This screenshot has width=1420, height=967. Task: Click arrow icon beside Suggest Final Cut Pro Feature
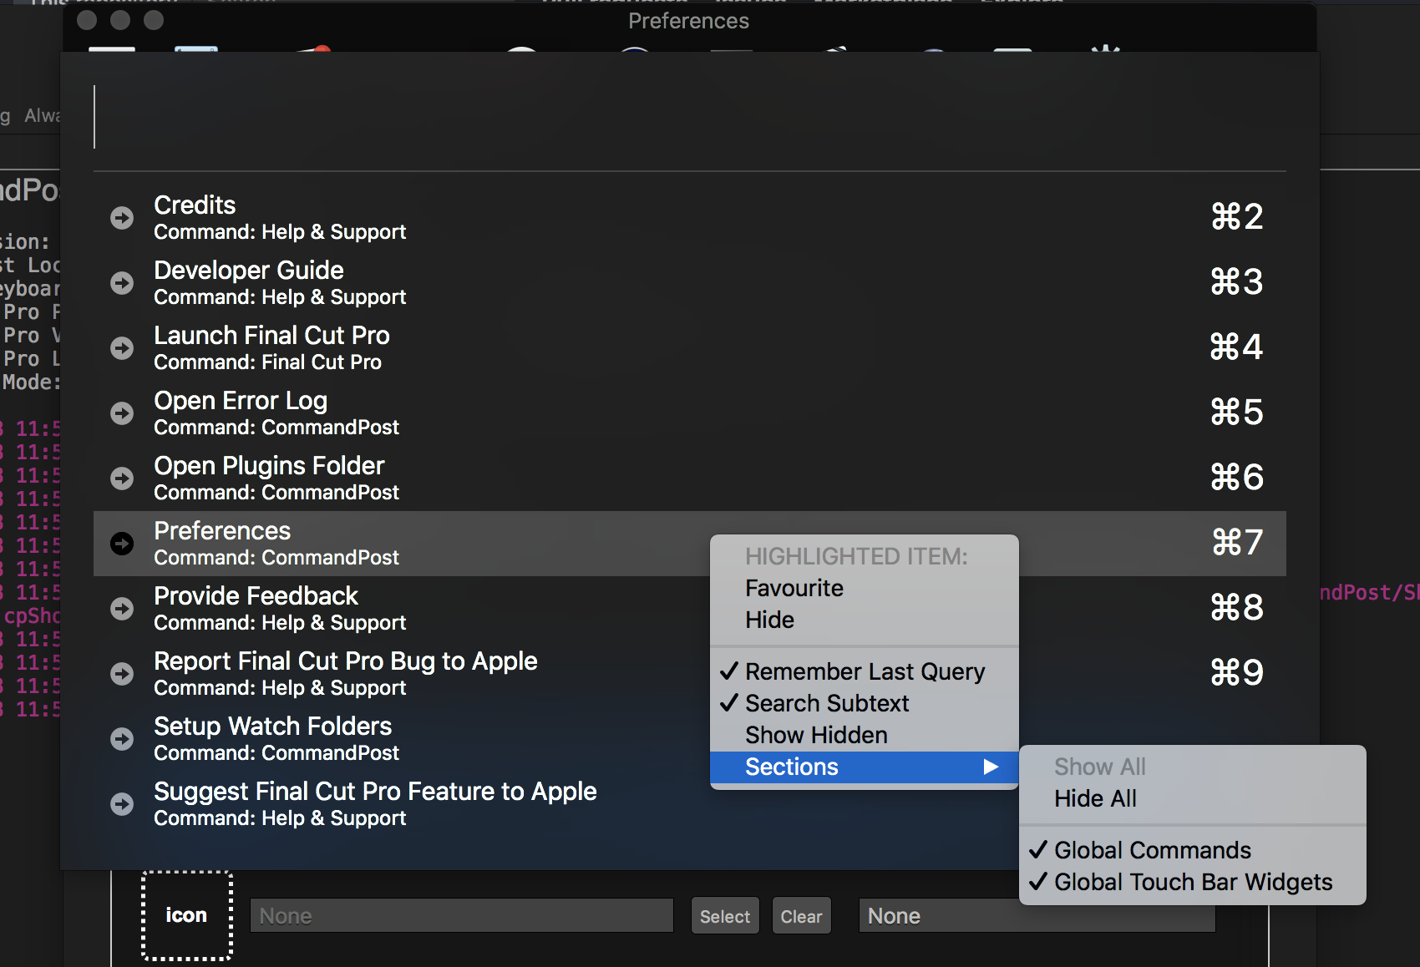pyautogui.click(x=122, y=804)
